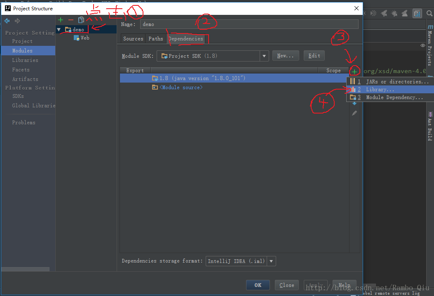
Task: Choose Module Dependency... menu item
Action: (390, 97)
